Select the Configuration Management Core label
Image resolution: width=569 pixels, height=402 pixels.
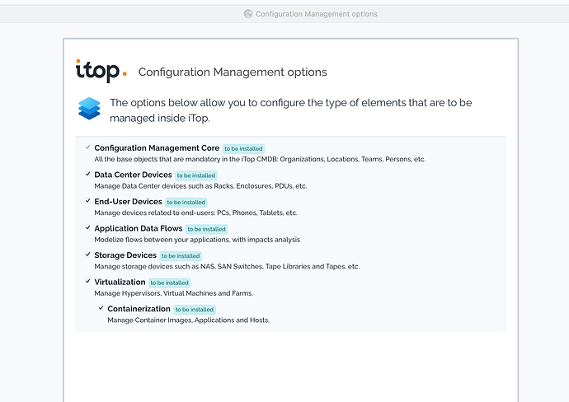157,148
